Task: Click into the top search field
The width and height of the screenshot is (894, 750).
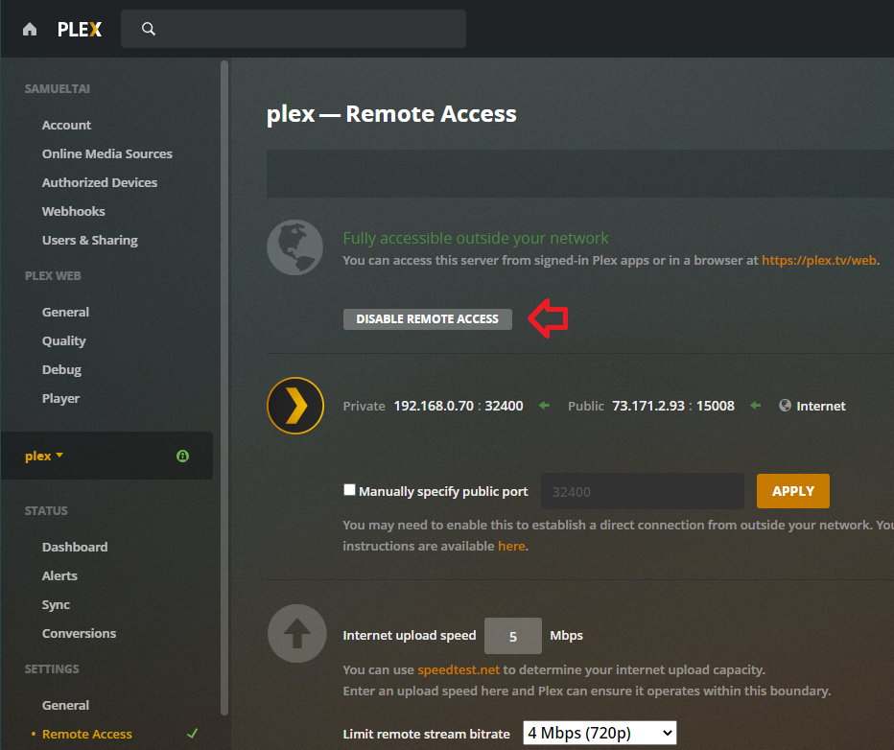Action: tap(294, 29)
